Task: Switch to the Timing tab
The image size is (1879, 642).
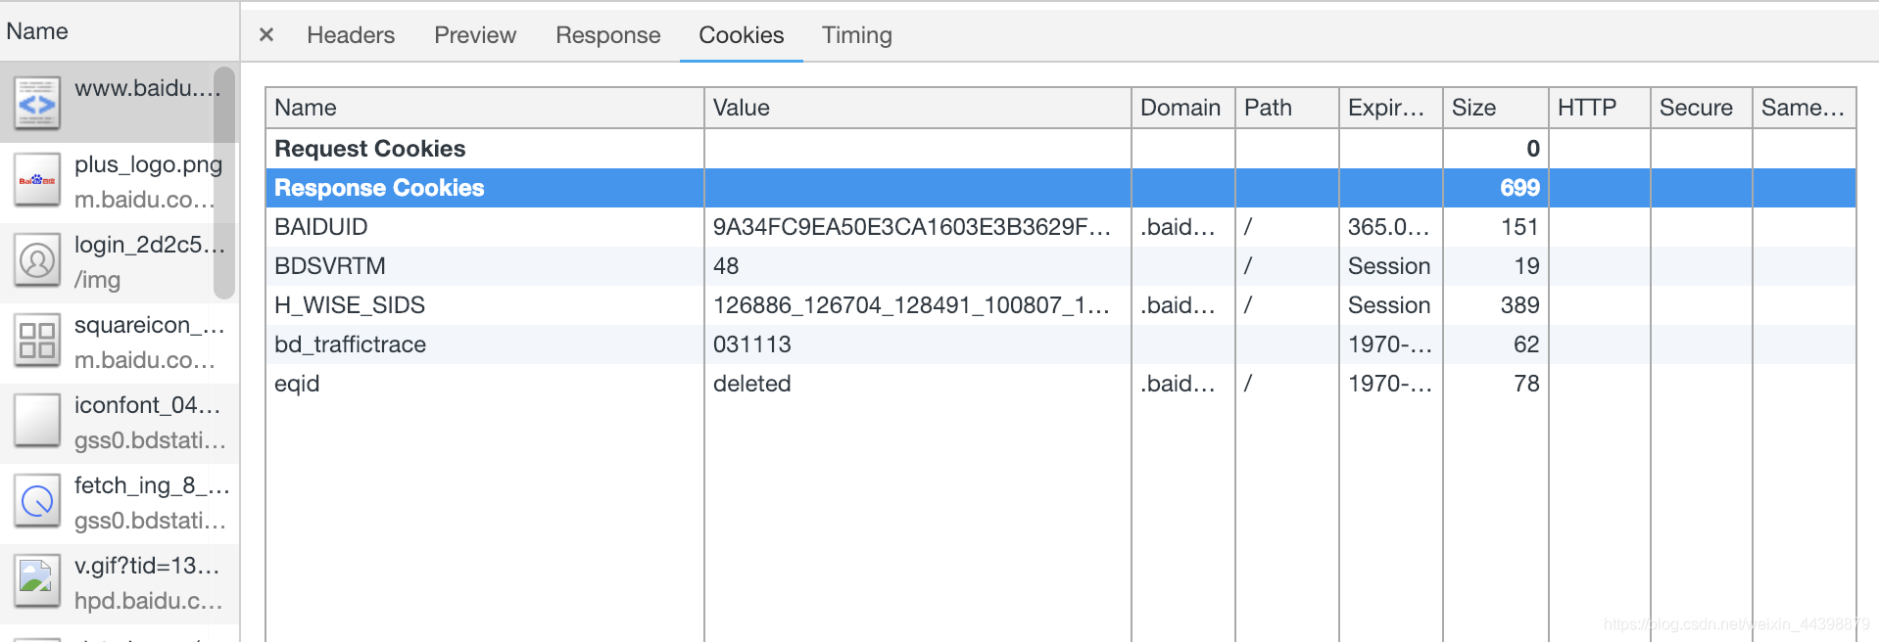Action: (857, 35)
